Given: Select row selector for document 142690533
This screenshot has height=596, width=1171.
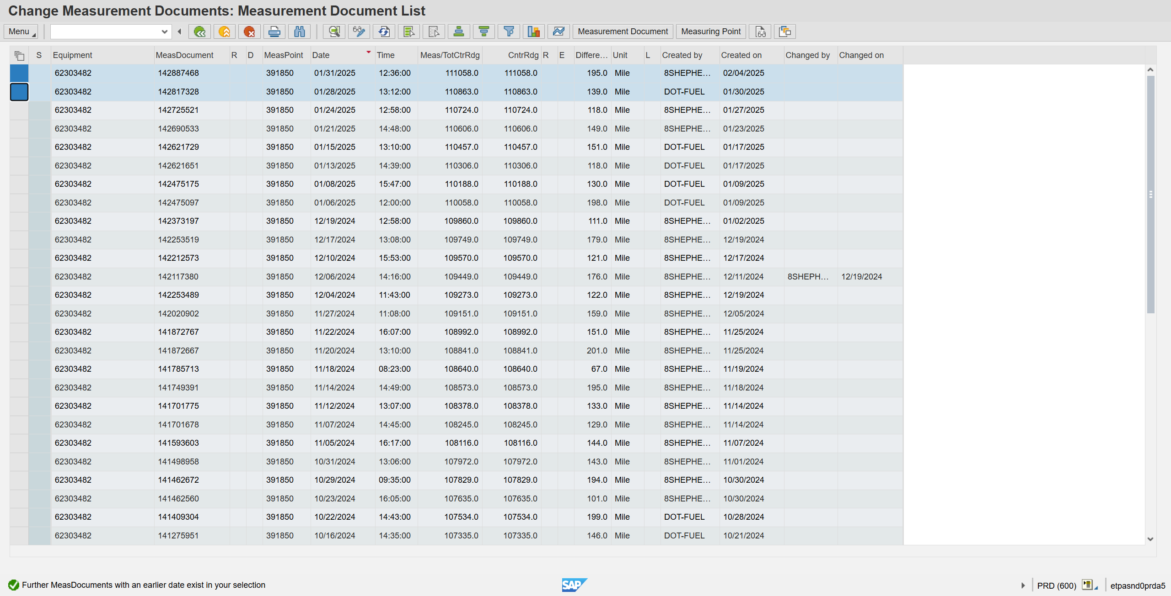Looking at the screenshot, I should (19, 129).
